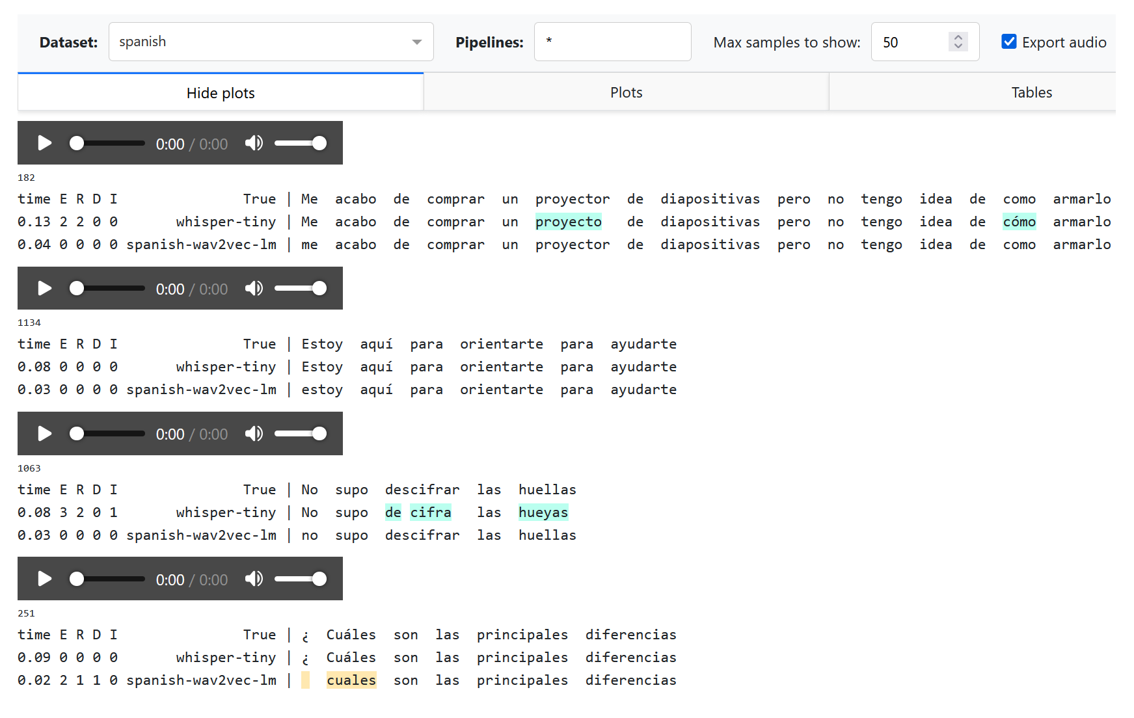Play the second audio player for sample 1134

(44, 288)
